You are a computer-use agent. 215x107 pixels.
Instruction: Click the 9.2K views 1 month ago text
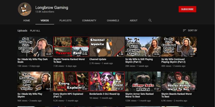(x=66, y=101)
